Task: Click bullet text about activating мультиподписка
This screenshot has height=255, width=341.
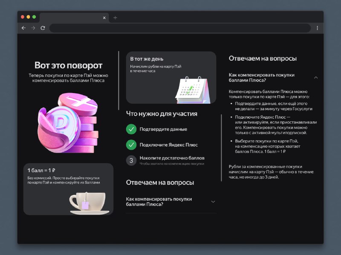Action: coord(276,125)
